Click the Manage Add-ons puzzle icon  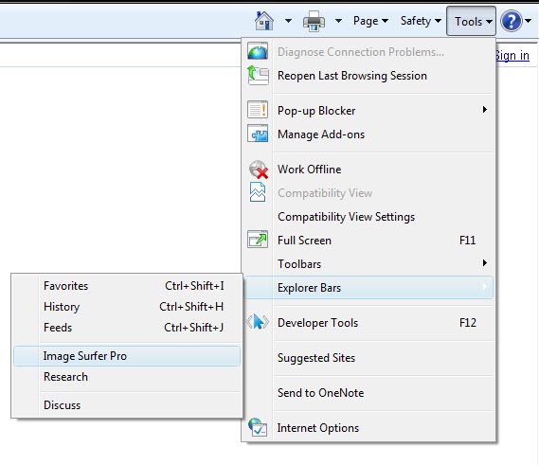(x=258, y=134)
